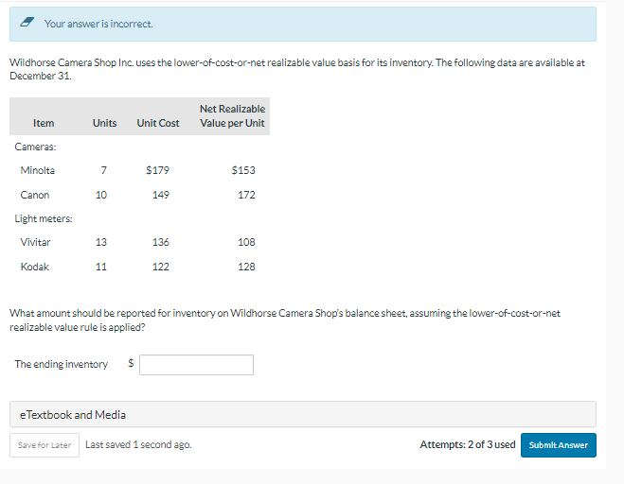This screenshot has height=484, width=624.
Task: Click the 'Canon' item name
Action: pos(35,195)
